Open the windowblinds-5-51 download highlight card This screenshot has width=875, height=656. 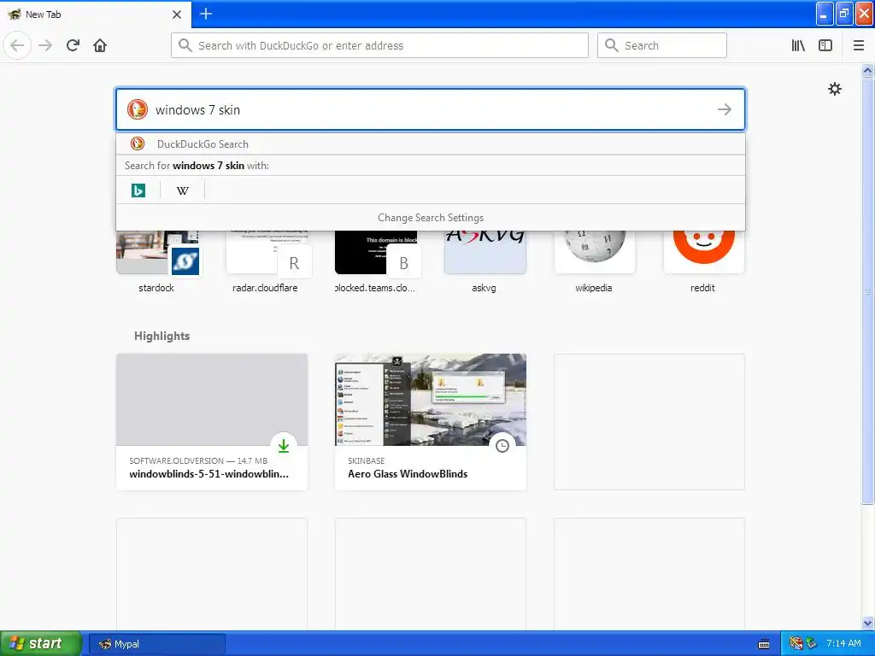point(212,422)
